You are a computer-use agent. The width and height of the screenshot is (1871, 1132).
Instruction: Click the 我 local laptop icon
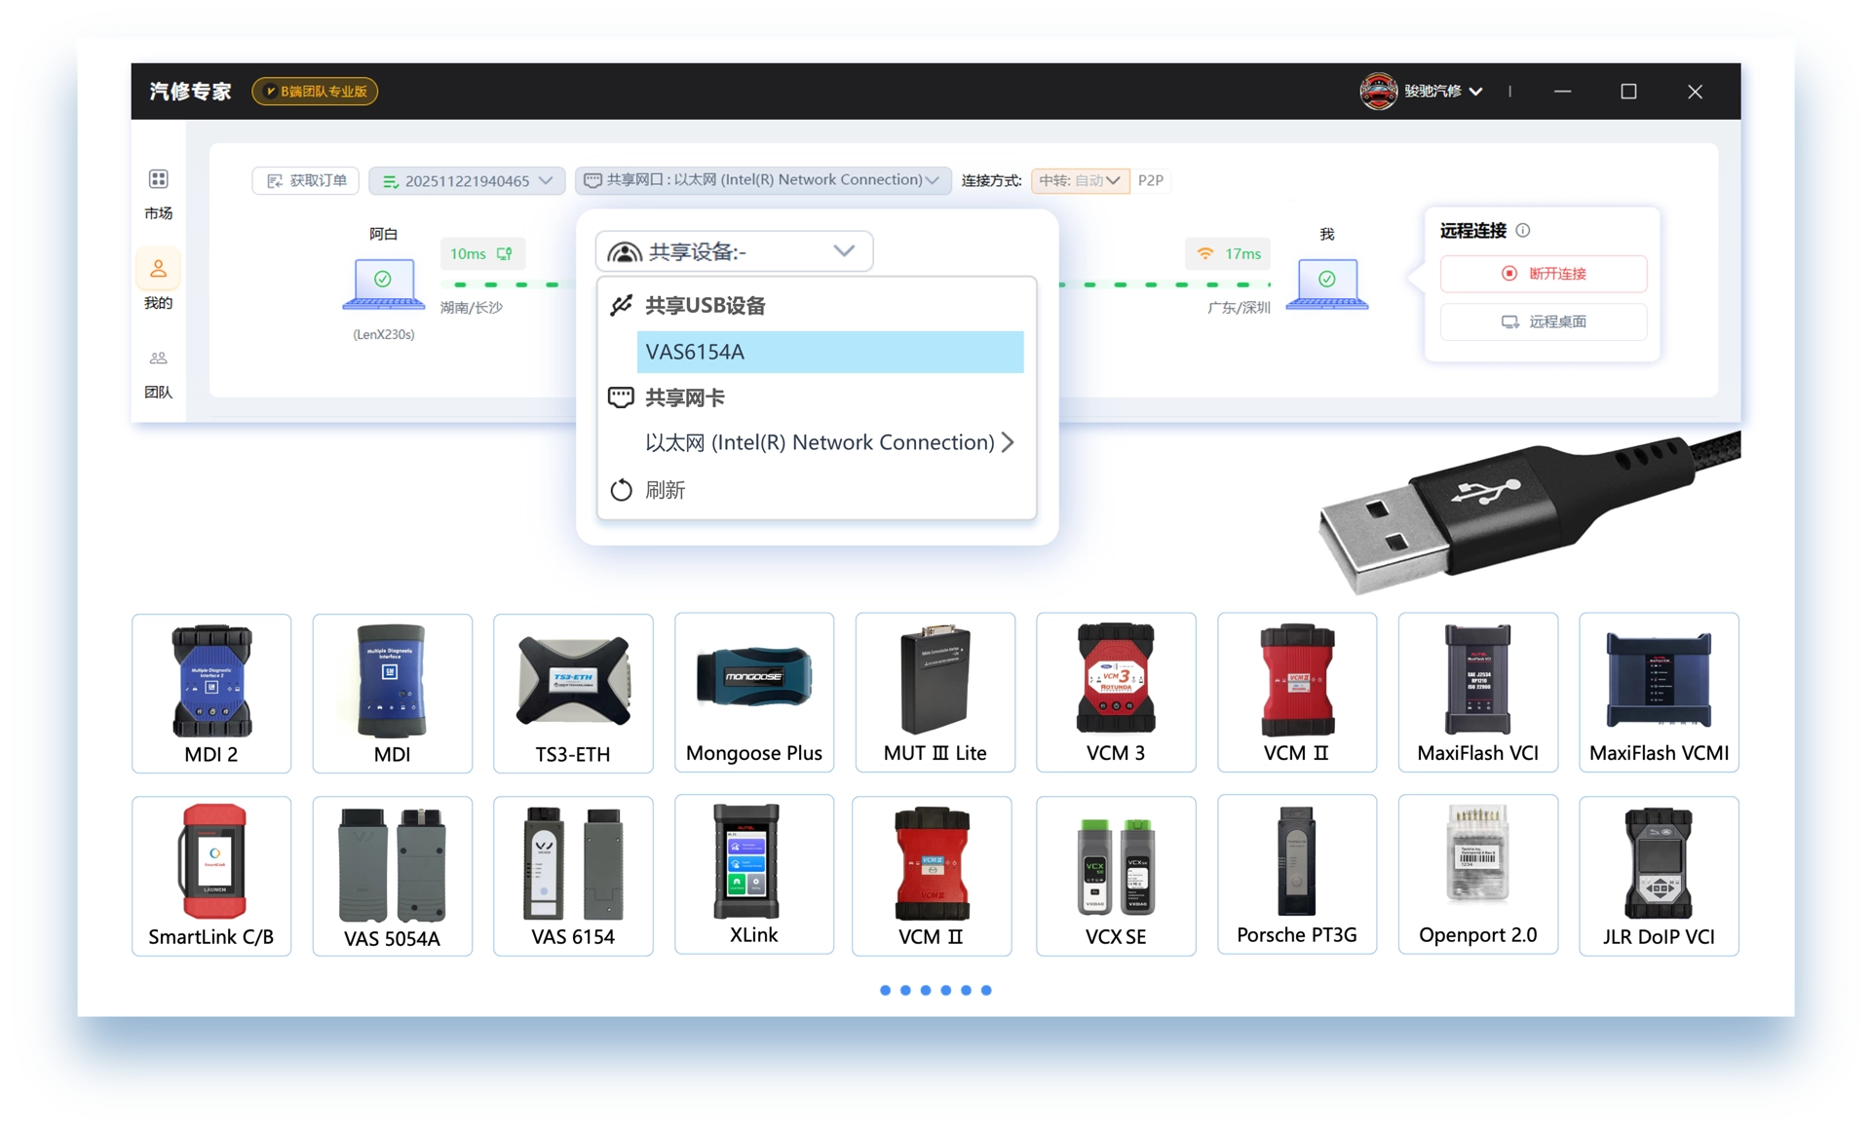pos(1326,283)
